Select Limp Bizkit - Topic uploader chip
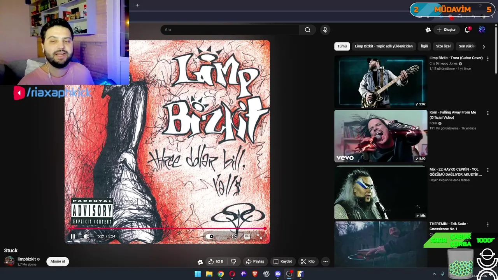This screenshot has width=498, height=280. pyautogui.click(x=384, y=46)
